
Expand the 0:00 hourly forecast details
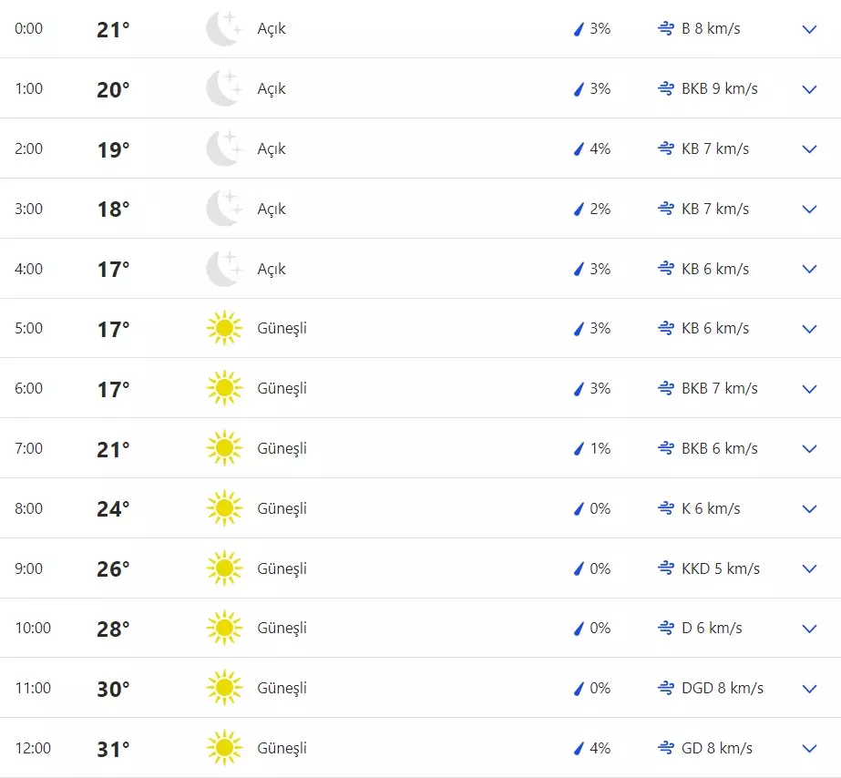809,29
